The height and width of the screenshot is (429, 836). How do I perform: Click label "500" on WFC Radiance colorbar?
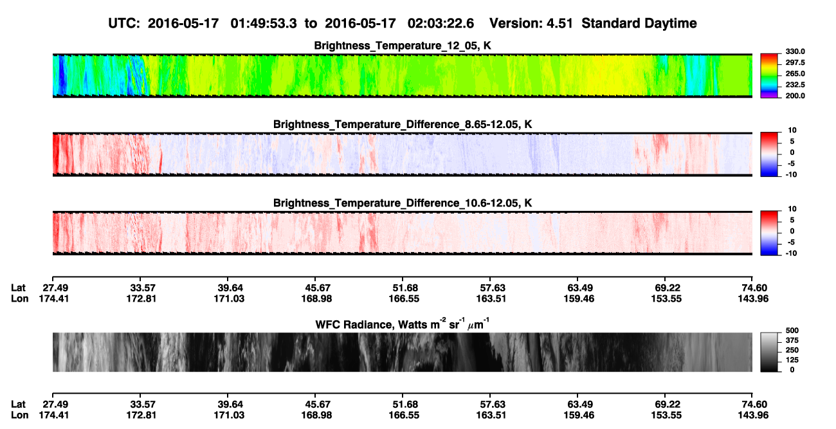pos(792,330)
